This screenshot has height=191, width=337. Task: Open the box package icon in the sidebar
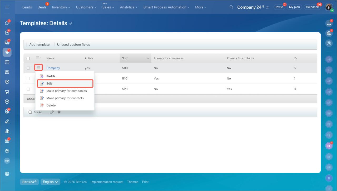coord(7,151)
